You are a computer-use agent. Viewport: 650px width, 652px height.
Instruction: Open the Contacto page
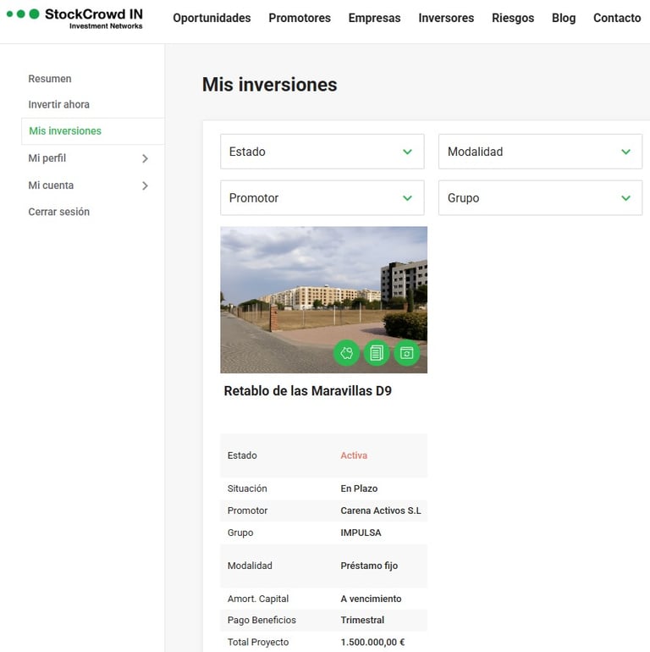(x=617, y=18)
